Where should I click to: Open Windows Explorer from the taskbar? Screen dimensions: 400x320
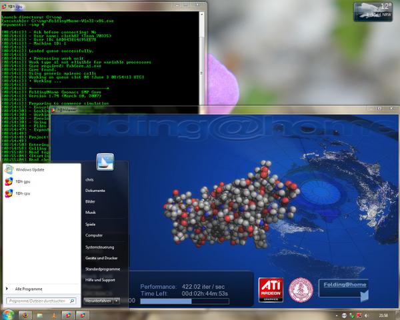[x=39, y=315]
